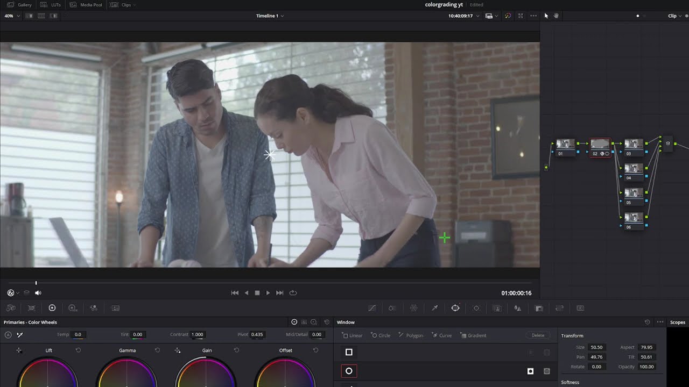Switch primaries to Color Bars mode
This screenshot has height=387, width=689.
point(304,322)
